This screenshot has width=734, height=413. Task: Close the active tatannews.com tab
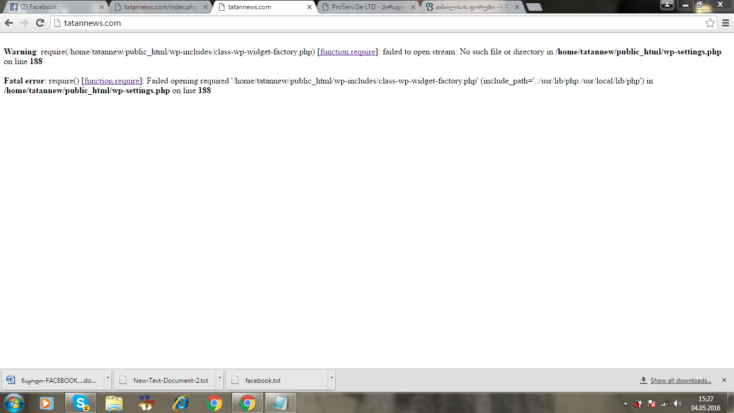coord(309,7)
